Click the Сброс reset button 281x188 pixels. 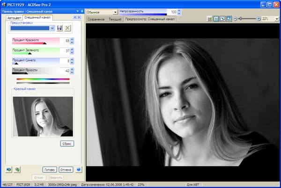pyautogui.click(x=67, y=144)
